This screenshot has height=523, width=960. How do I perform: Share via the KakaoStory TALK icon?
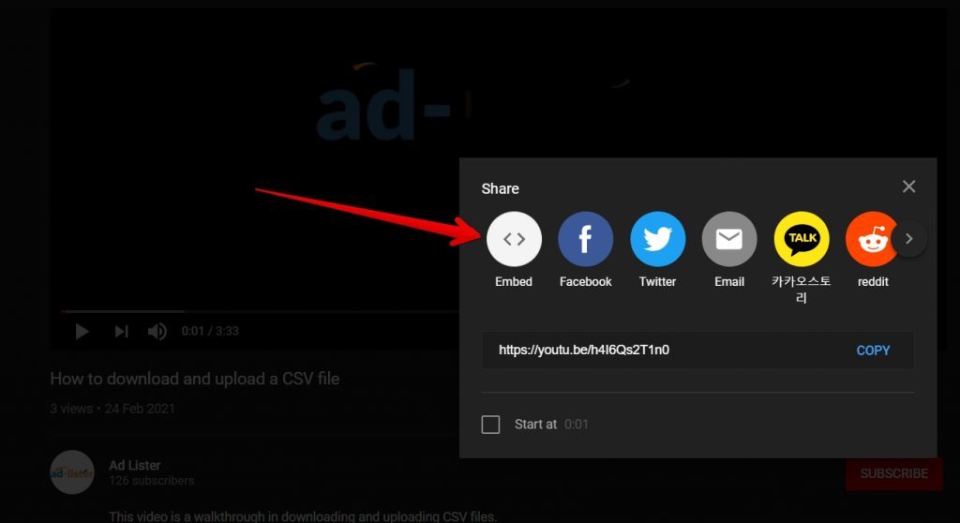(x=802, y=239)
